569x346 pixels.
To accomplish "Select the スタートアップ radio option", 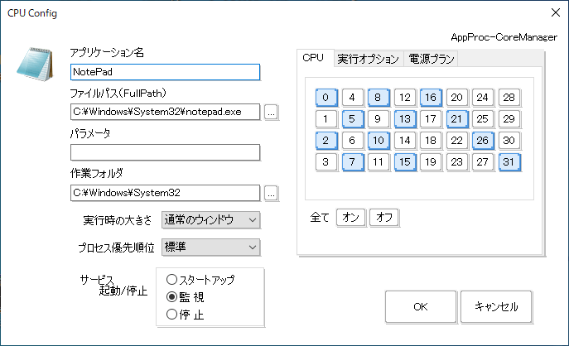I will point(173,280).
